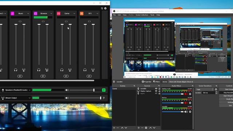Screen dimensions: 233x131
Task: Lock the Display Capture source
Action: (x=159, y=91)
